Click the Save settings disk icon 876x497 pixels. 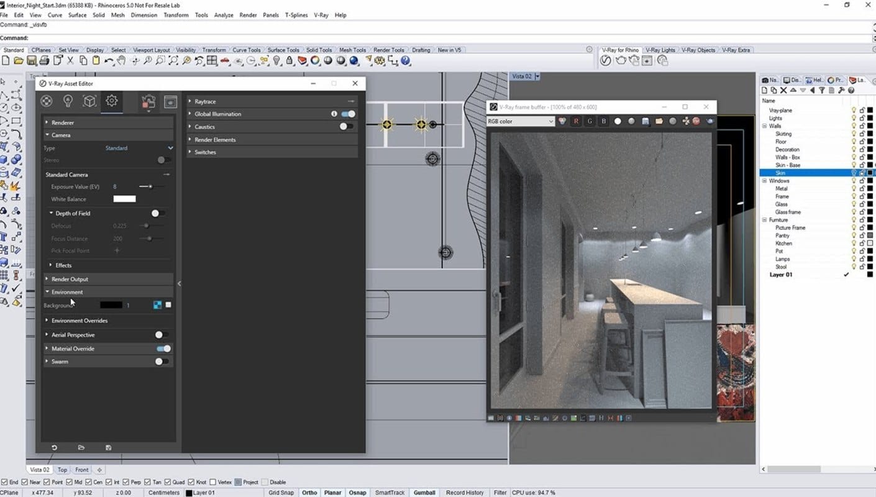coord(108,447)
